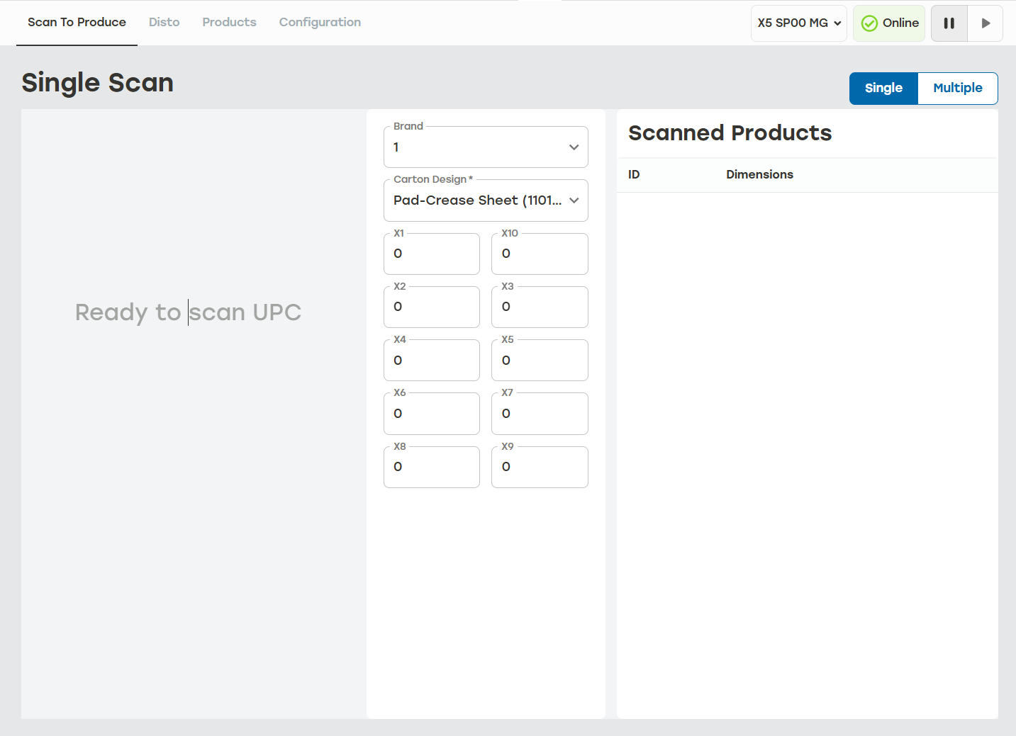Click into the X1 value field
Viewport: 1016px width, 736px height.
click(432, 254)
